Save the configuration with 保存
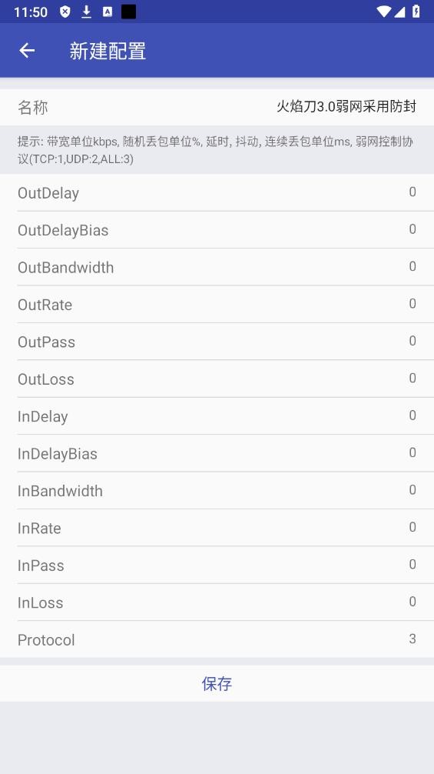 point(217,683)
